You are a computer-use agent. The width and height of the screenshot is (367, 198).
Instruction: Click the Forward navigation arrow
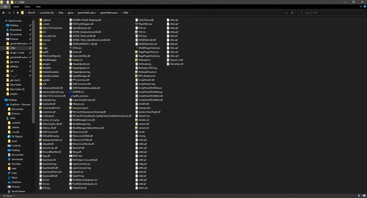(x=9, y=13)
